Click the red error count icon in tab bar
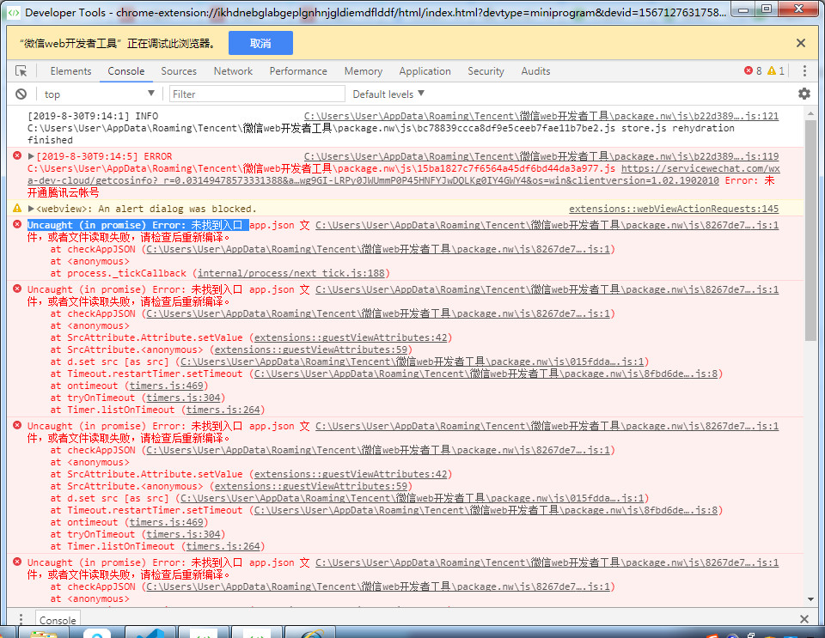This screenshot has width=825, height=638. click(749, 70)
